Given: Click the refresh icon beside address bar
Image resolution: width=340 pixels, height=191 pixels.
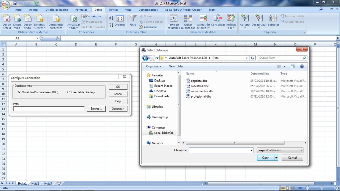Looking at the screenshot, I should [253, 58].
